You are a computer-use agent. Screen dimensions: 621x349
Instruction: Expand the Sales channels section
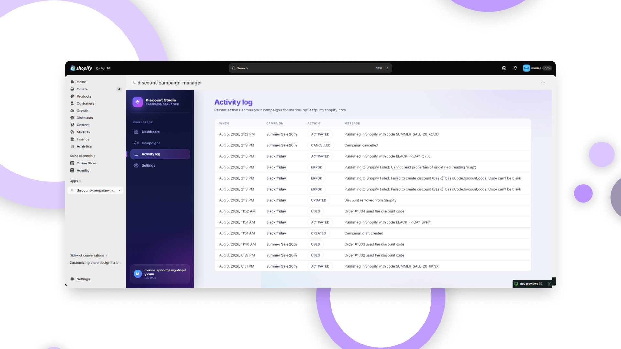coord(83,156)
